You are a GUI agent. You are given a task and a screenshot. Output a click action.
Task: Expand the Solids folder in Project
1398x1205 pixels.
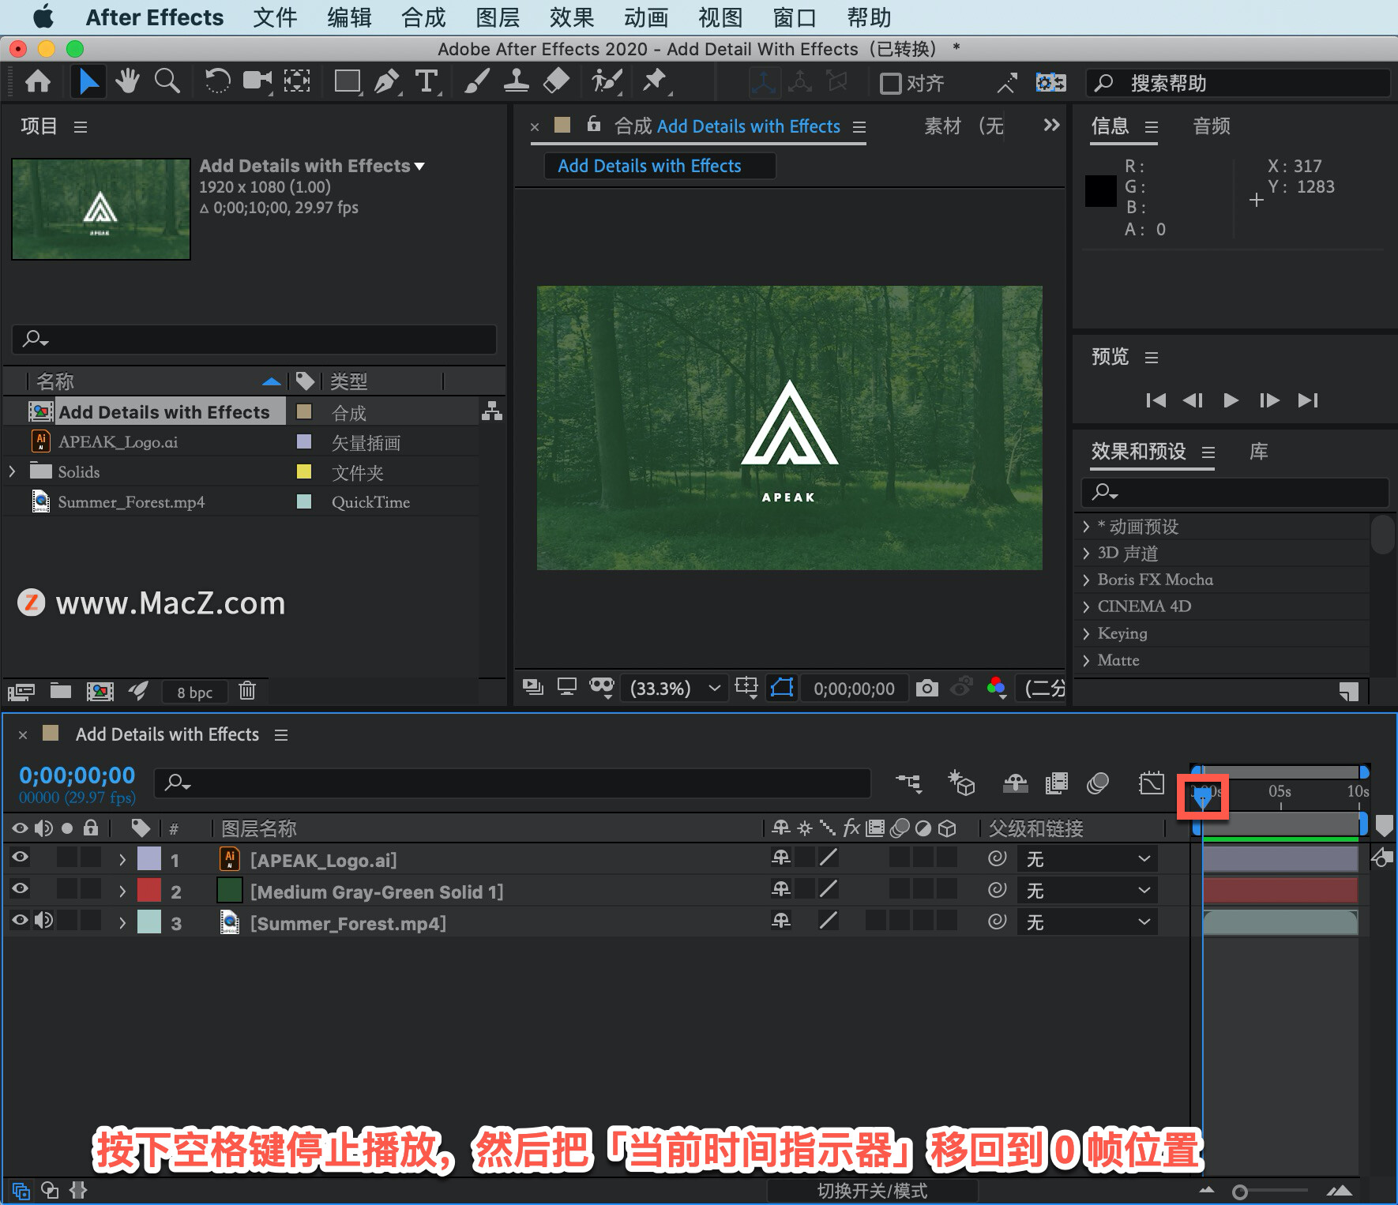(x=12, y=471)
